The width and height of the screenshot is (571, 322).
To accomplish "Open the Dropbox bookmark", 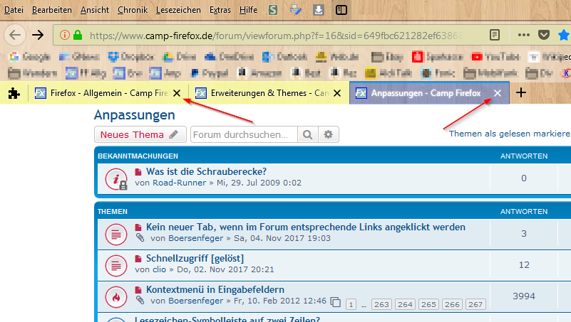I will point(131,57).
